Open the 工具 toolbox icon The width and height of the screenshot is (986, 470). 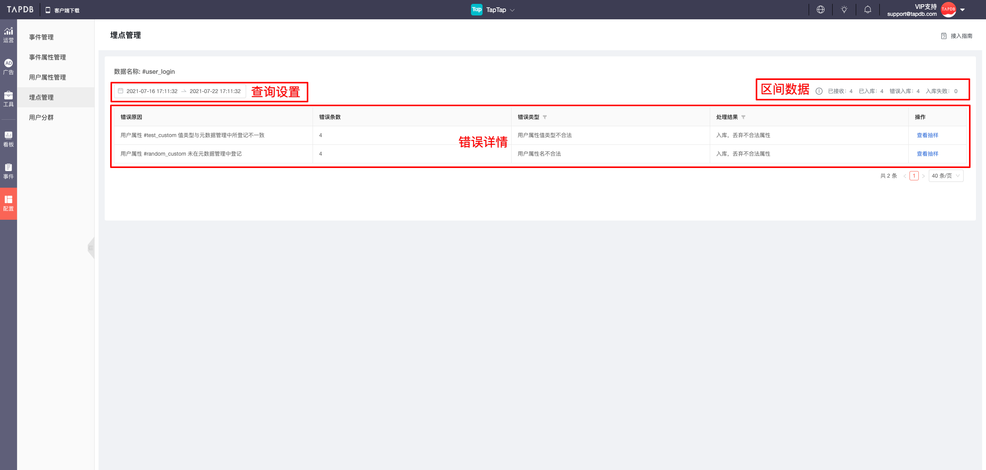point(8,99)
